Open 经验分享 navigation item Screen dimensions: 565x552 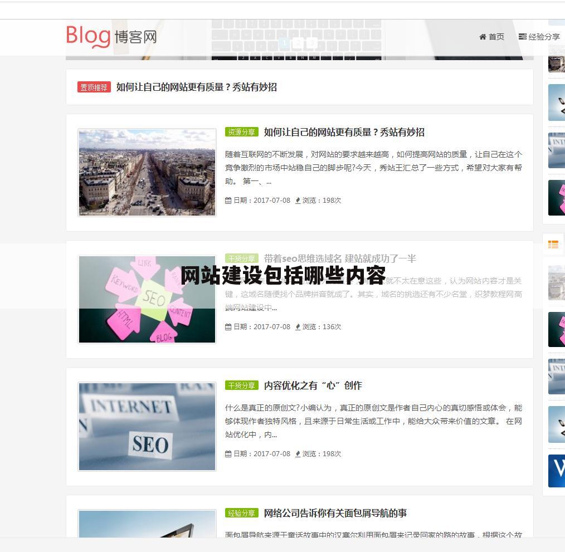pyautogui.click(x=544, y=37)
